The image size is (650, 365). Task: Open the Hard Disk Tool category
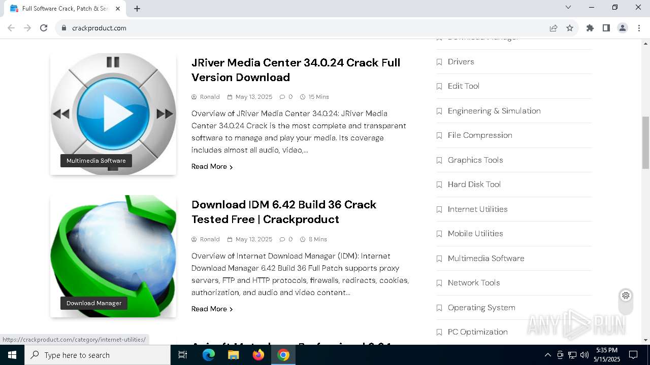point(474,185)
